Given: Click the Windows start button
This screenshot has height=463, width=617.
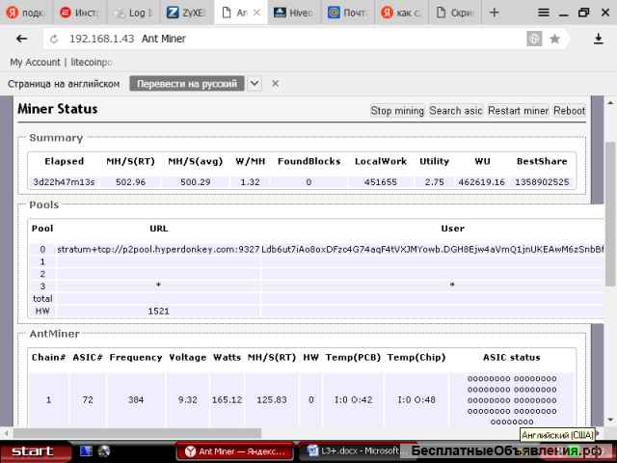Looking at the screenshot, I should (x=35, y=451).
